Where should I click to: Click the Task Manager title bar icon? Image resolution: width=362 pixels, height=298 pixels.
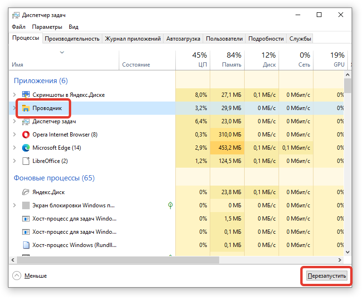click(16, 15)
